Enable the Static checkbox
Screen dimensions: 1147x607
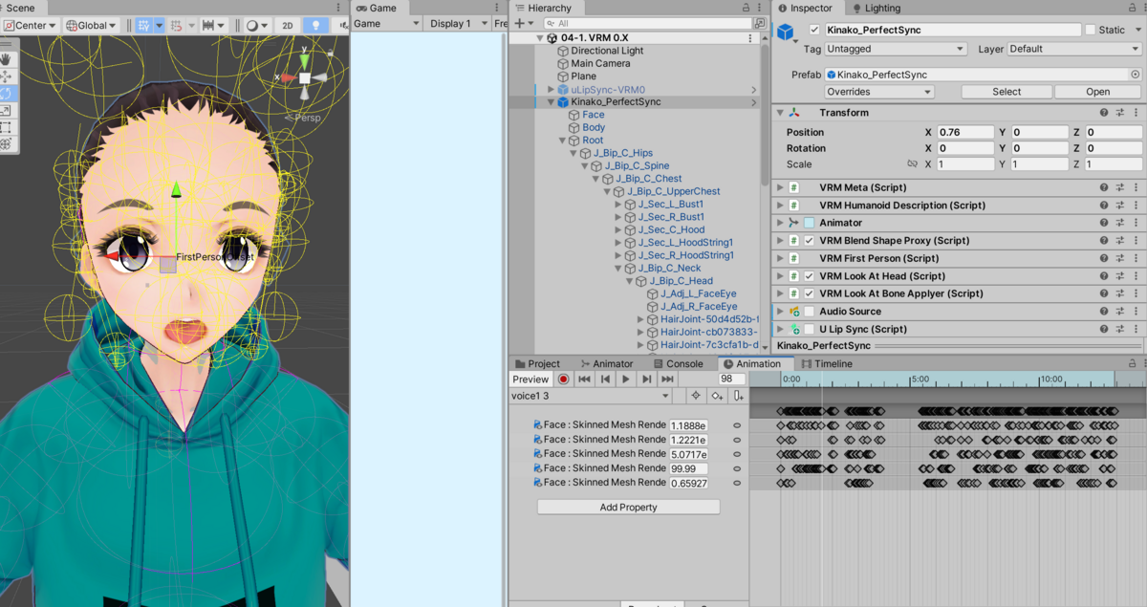pyautogui.click(x=1090, y=30)
